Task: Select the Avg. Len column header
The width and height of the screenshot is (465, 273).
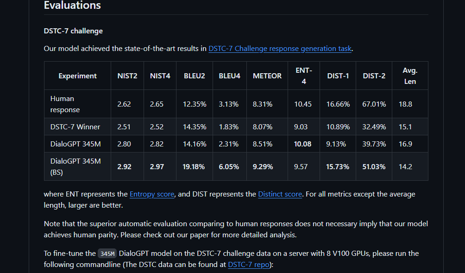Action: point(410,76)
